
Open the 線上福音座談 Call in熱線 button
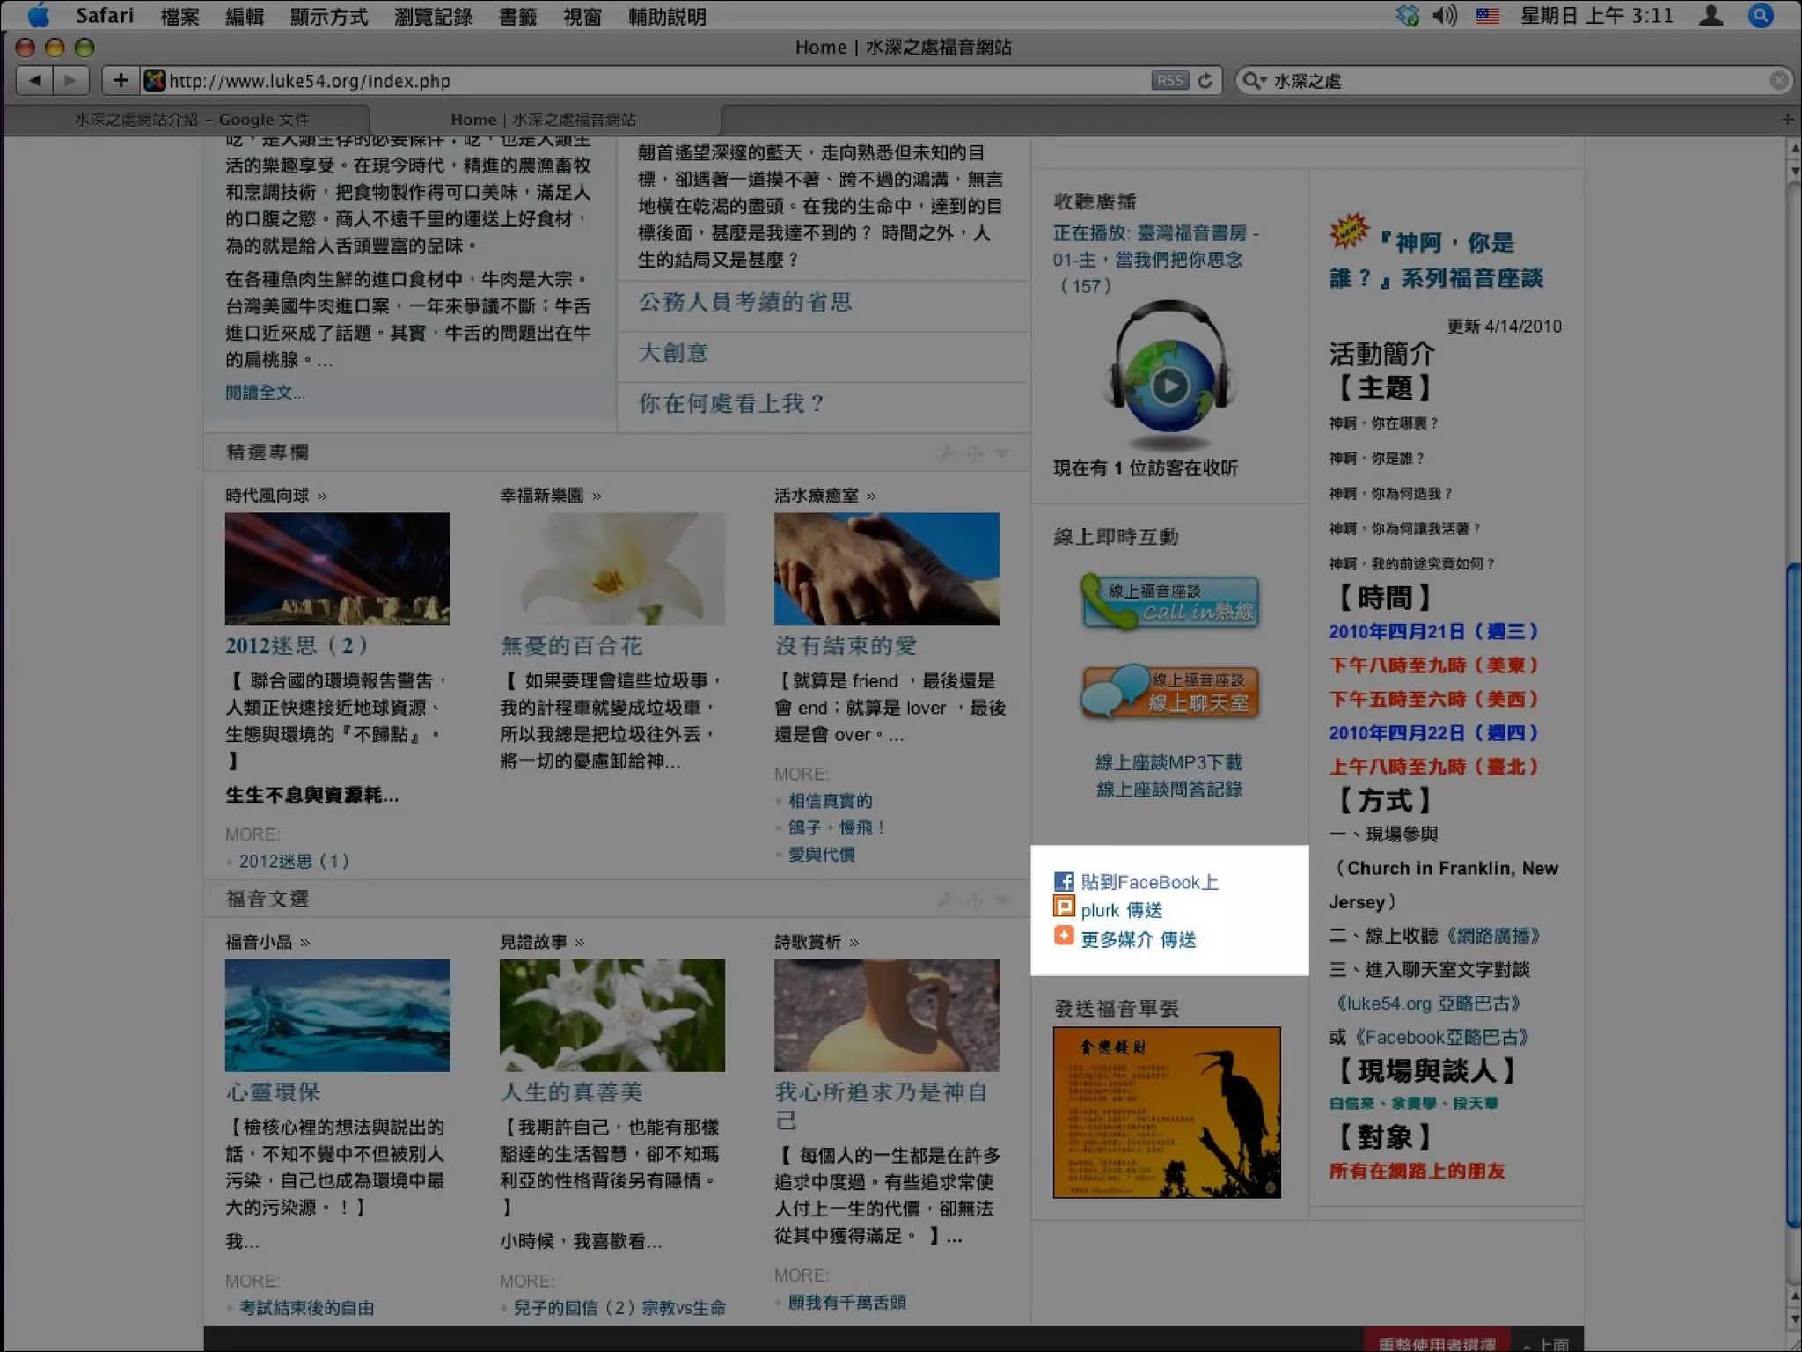(1170, 602)
